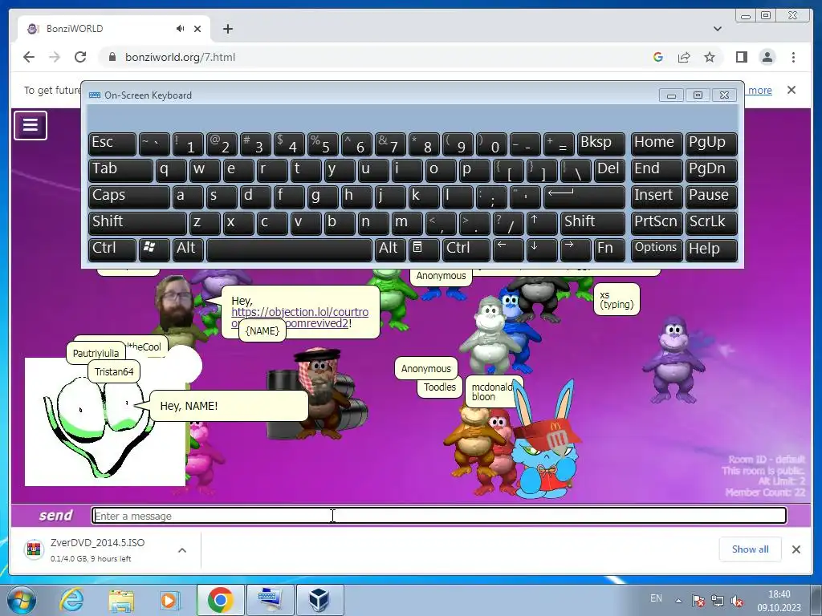Toggle ScrLk on On-Screen Keyboard
The height and width of the screenshot is (616, 822).
pyautogui.click(x=711, y=223)
